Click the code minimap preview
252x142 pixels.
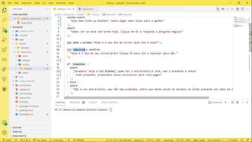241,22
